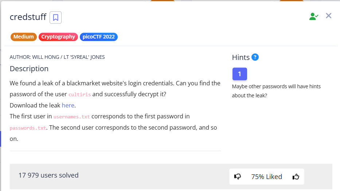Click the hint text about other passwords
Screen dimensions: 340x191
276,91
